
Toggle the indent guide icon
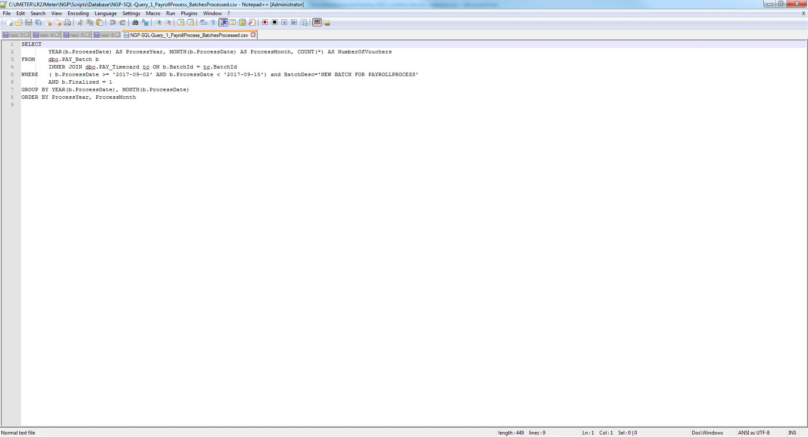click(223, 23)
